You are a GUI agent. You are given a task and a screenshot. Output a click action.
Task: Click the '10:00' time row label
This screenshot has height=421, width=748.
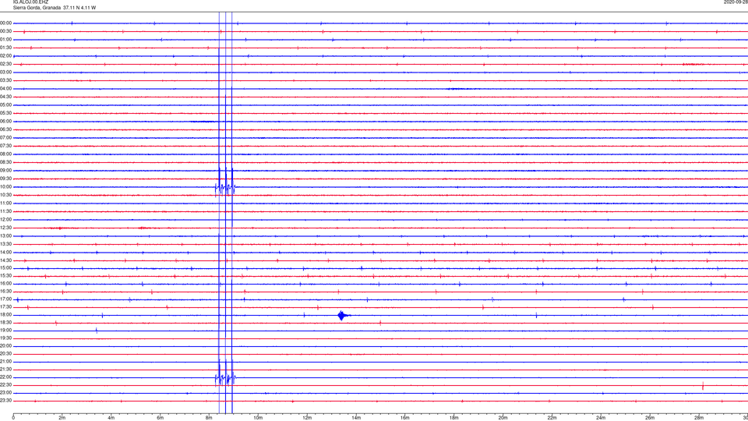(5, 187)
